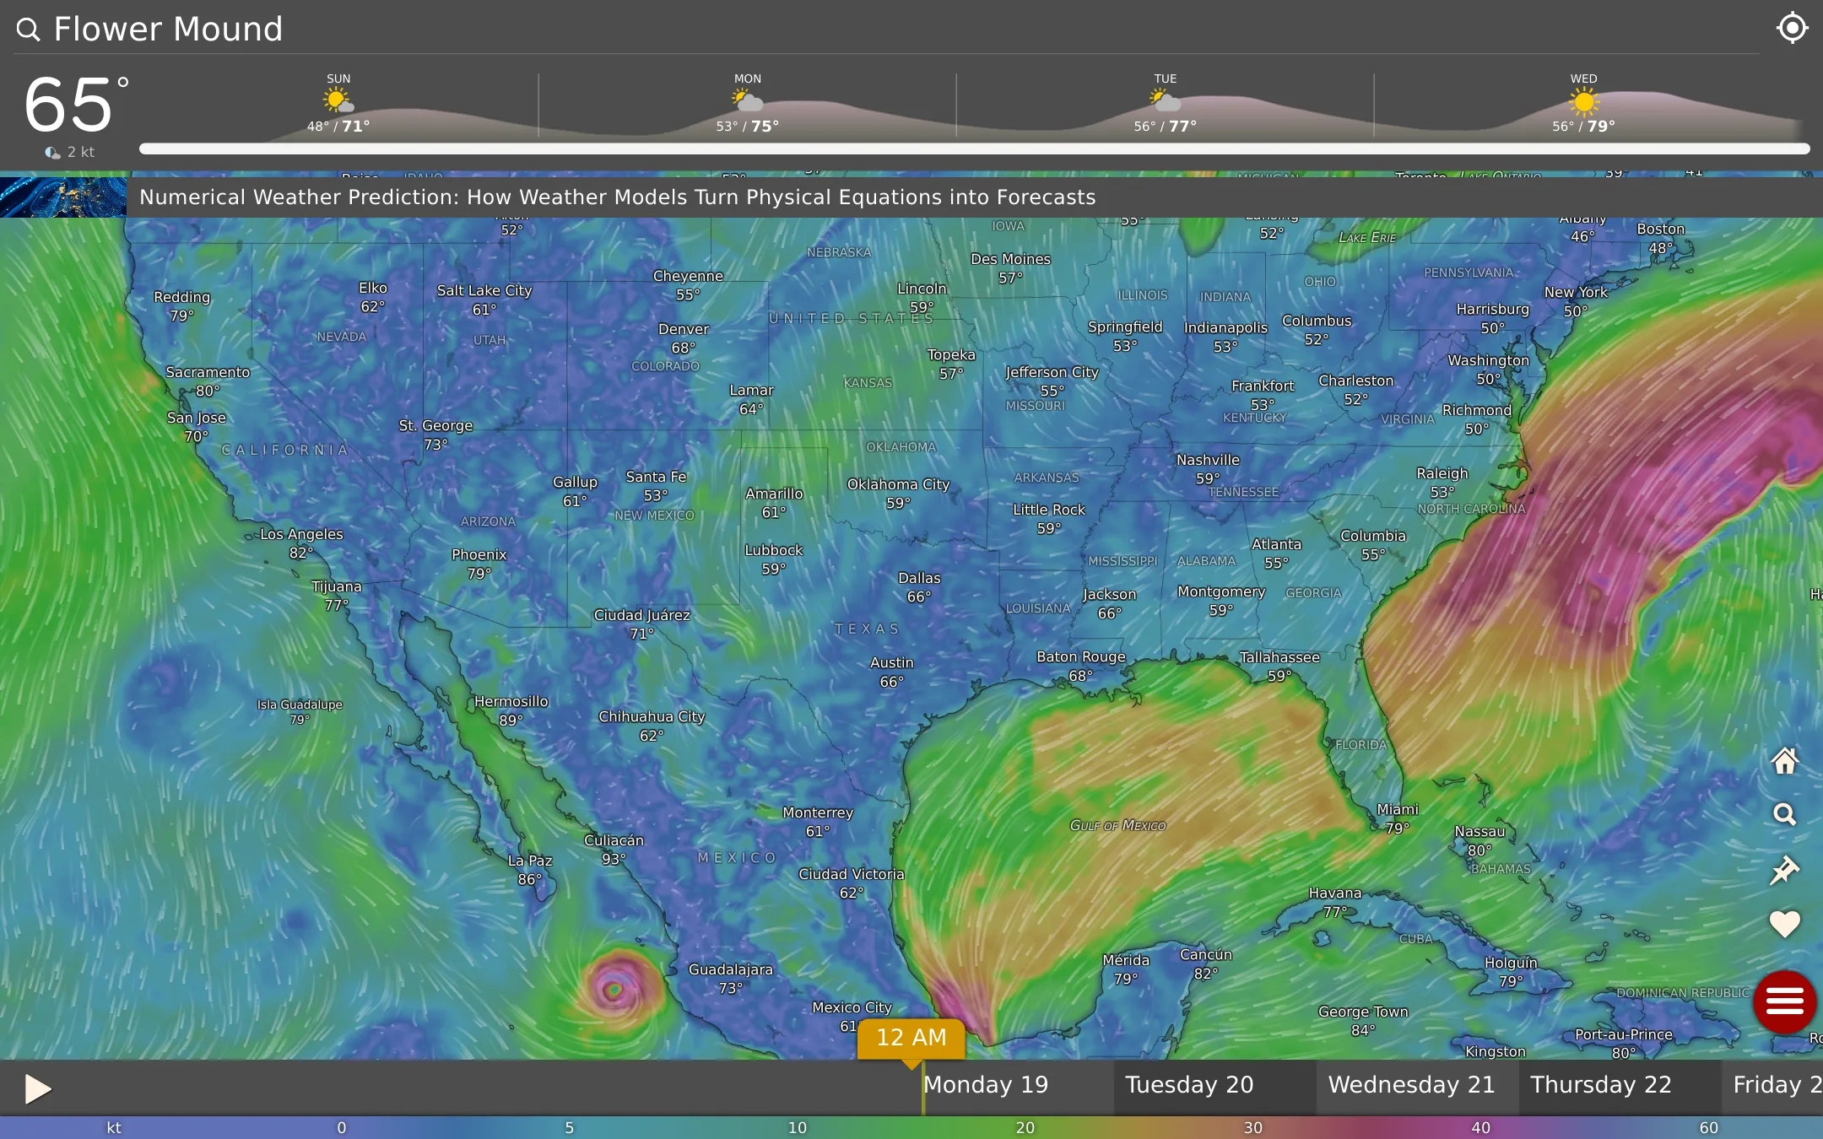This screenshot has width=1823, height=1139.
Task: Click the white forecast progress bar
Action: [x=974, y=148]
